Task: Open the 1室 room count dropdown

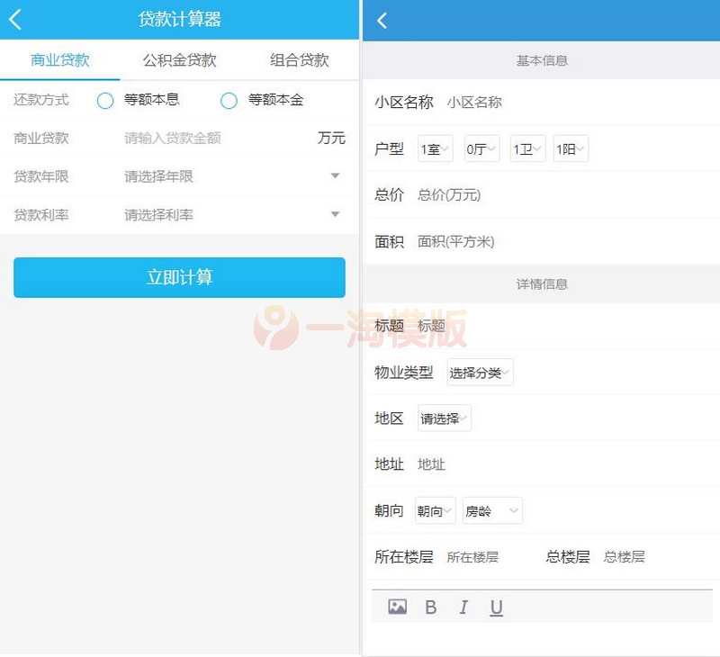Action: (x=435, y=148)
